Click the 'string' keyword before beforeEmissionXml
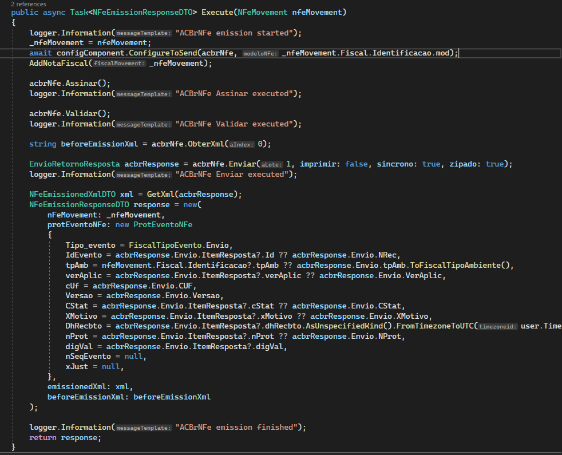The width and height of the screenshot is (562, 455). pos(43,144)
